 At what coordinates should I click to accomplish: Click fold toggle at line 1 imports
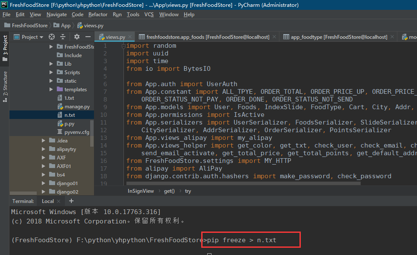pos(123,46)
